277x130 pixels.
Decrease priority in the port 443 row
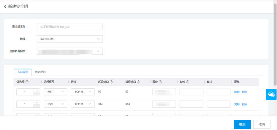pos(37,106)
